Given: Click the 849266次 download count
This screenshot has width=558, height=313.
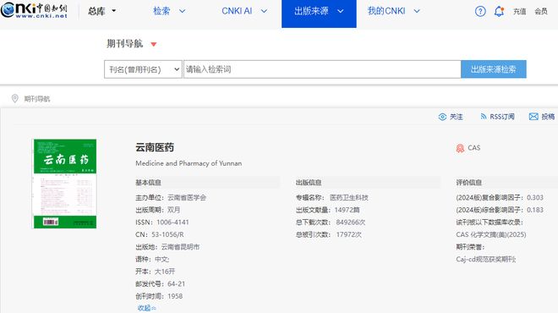Looking at the screenshot, I should (351, 222).
